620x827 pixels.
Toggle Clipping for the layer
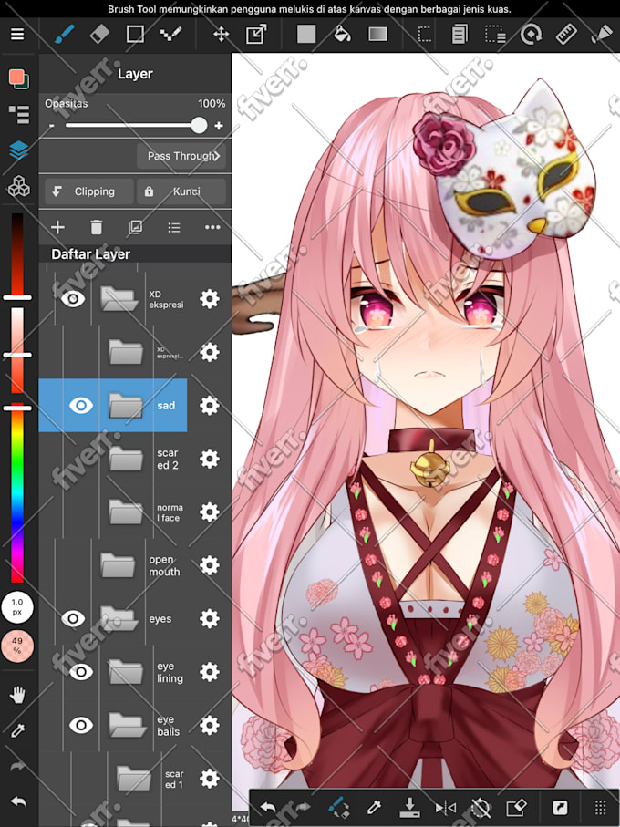[88, 191]
